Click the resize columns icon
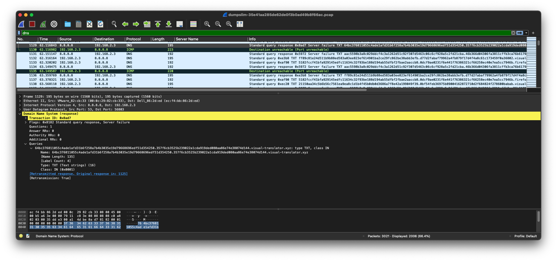This screenshot has height=261, width=557. click(x=240, y=24)
